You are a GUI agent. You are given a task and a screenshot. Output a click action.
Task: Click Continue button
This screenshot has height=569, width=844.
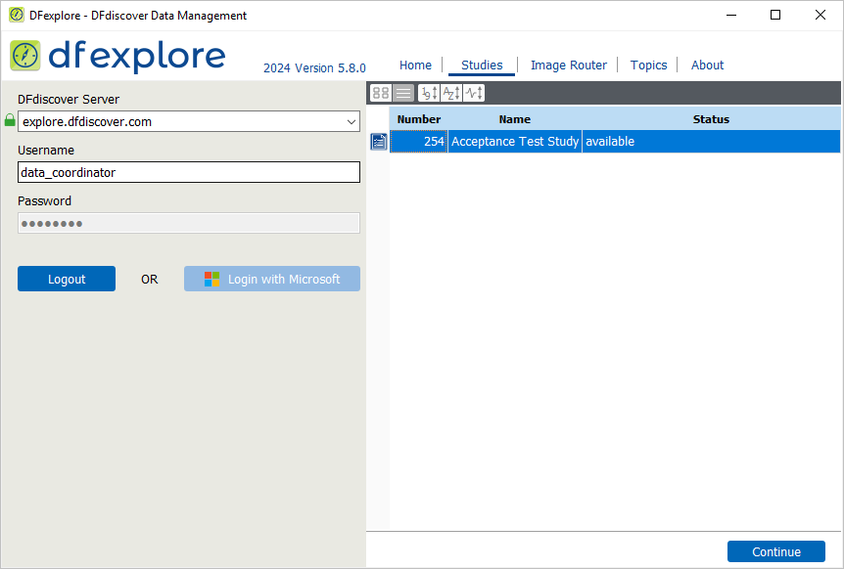click(x=775, y=551)
